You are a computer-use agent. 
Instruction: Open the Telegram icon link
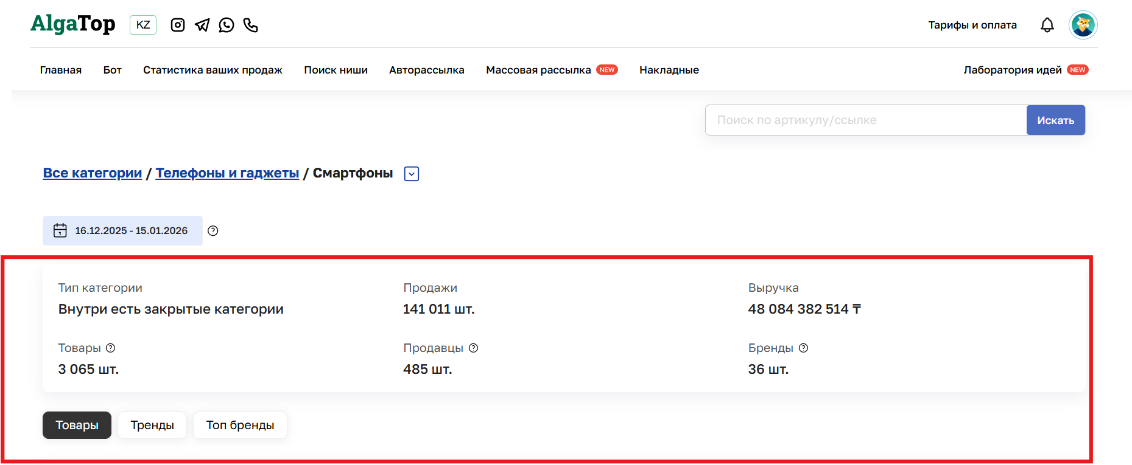[202, 25]
